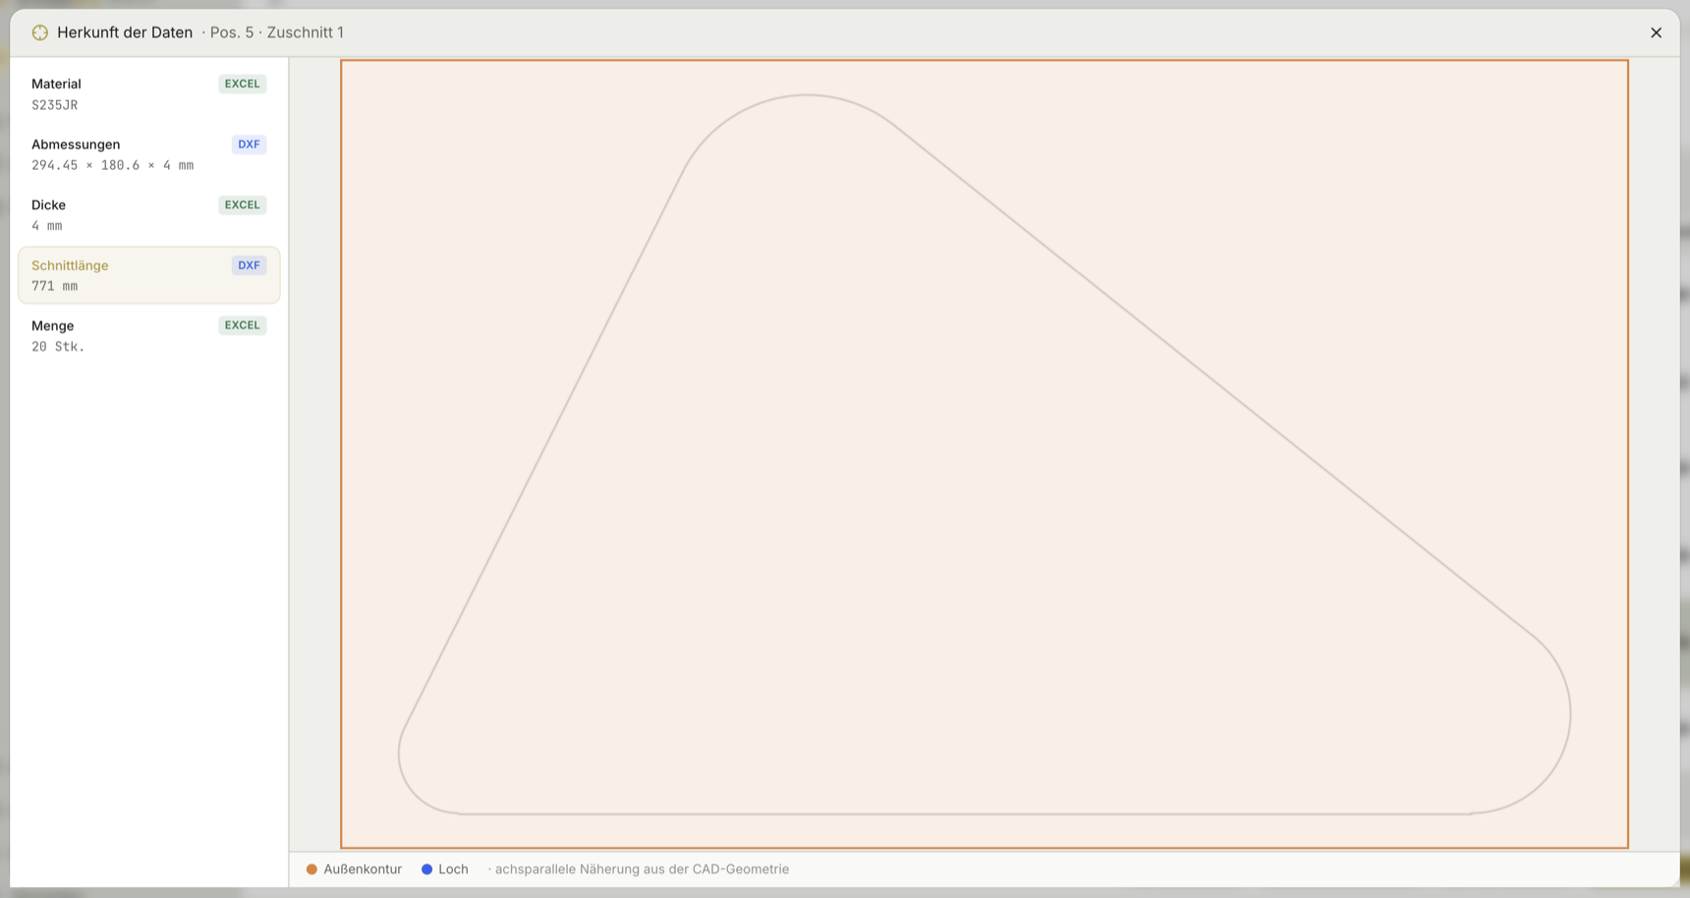The width and height of the screenshot is (1690, 898).
Task: Click the 771 mm cut length value
Action: tap(54, 286)
